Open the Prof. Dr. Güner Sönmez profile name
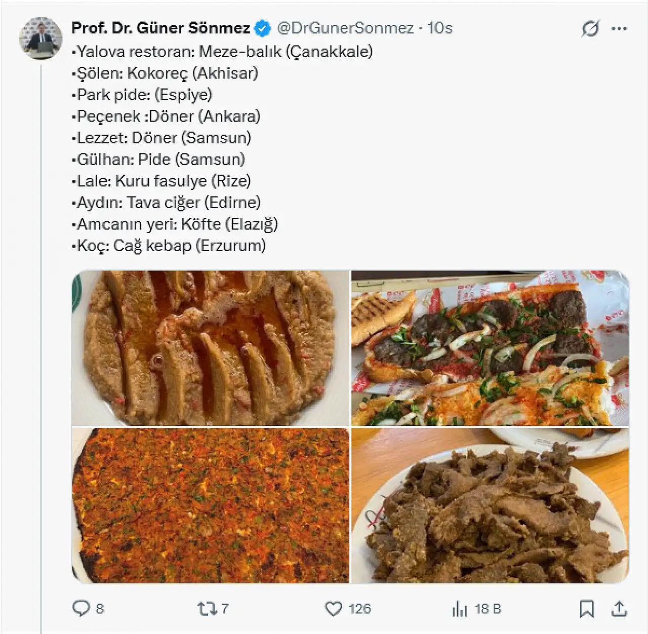648x634 pixels. (x=161, y=28)
